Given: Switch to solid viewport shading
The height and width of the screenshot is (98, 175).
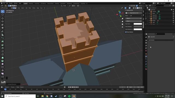Looking at the screenshot, I should click(x=138, y=8).
